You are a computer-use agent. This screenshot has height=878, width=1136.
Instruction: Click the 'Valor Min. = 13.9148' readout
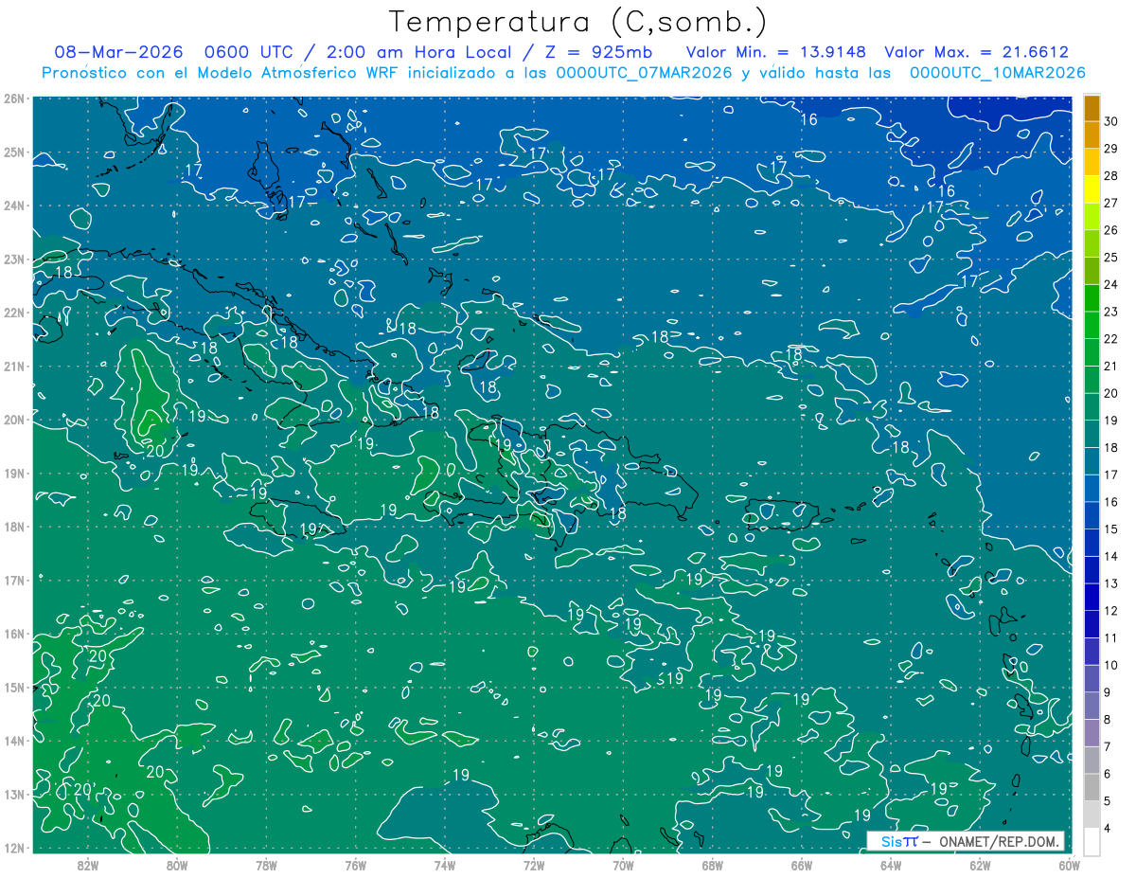[776, 52]
